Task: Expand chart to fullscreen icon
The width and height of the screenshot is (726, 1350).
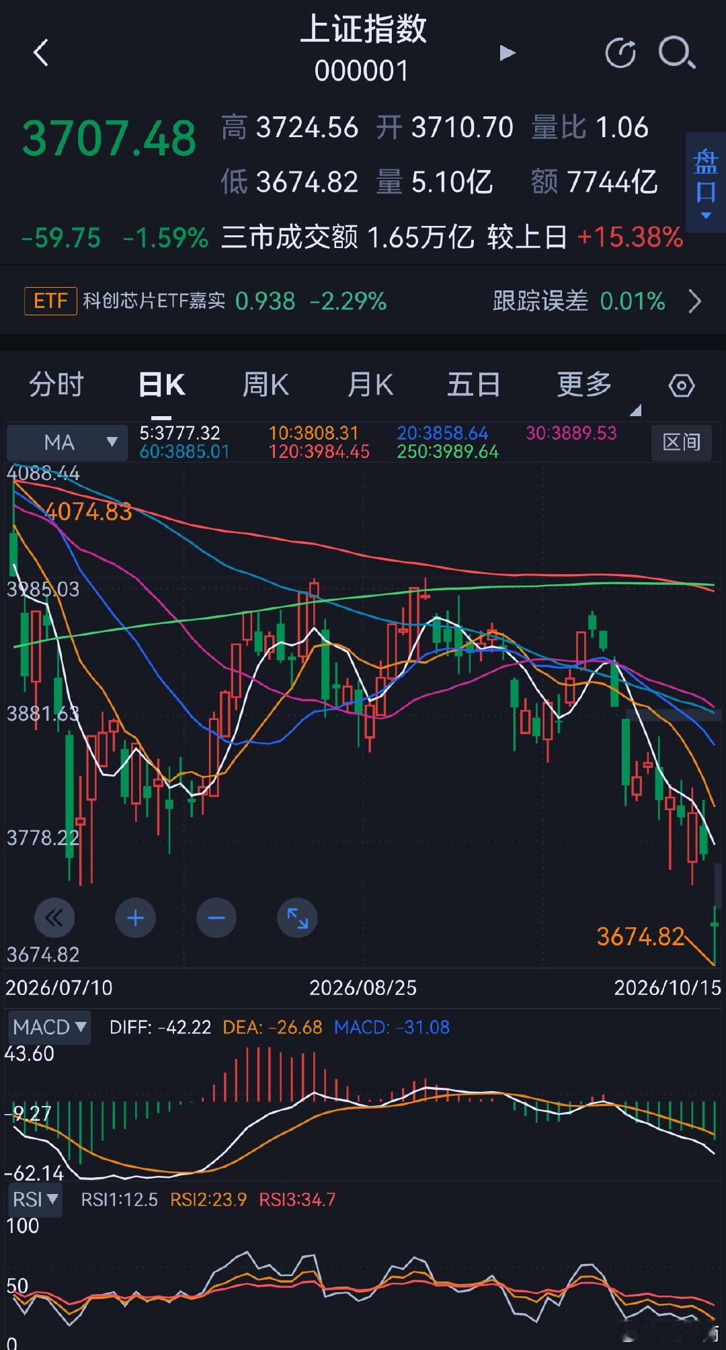Action: pos(297,918)
